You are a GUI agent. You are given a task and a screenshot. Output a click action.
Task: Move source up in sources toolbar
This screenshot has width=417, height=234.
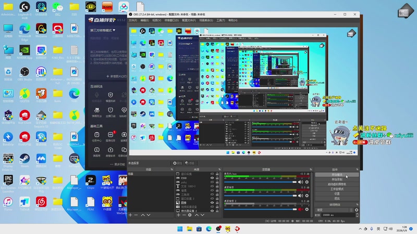(197, 215)
